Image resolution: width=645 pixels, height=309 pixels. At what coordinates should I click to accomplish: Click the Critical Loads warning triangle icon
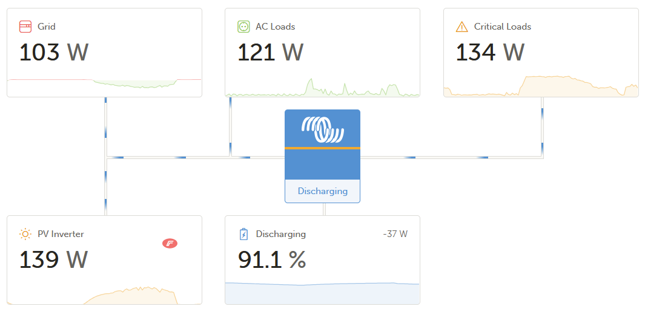pyautogui.click(x=462, y=27)
